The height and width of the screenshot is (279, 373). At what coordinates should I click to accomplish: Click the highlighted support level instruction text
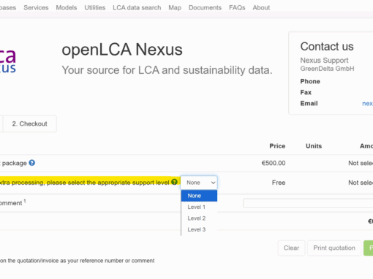point(85,183)
